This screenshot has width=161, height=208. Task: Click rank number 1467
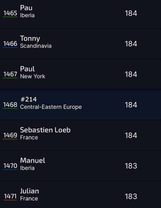point(10,74)
